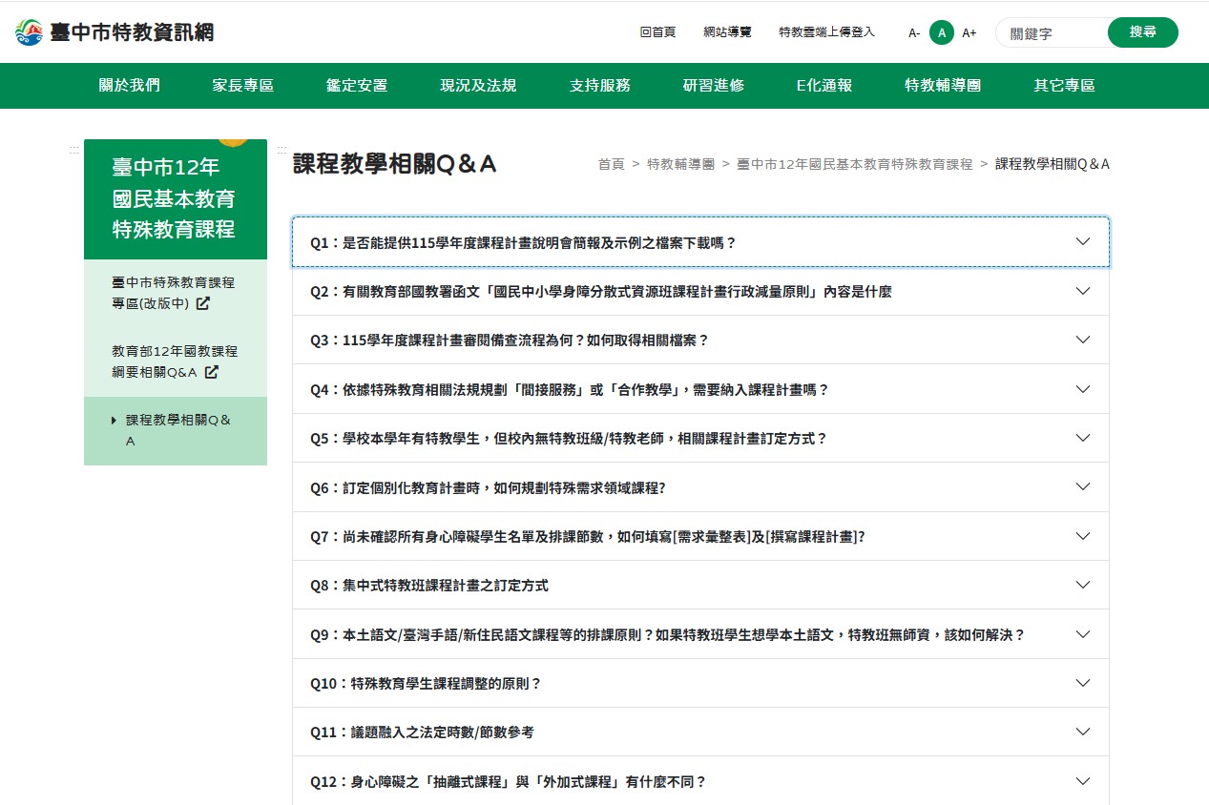Open the 特教輔導團 menu
The height and width of the screenshot is (805, 1209).
point(943,86)
